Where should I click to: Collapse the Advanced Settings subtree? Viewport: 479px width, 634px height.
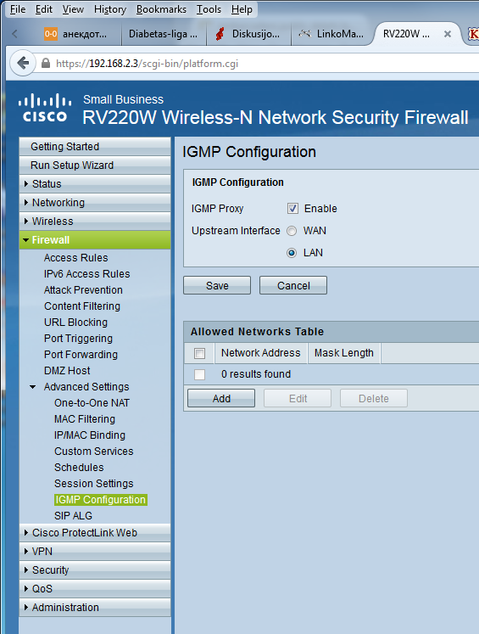click(33, 387)
